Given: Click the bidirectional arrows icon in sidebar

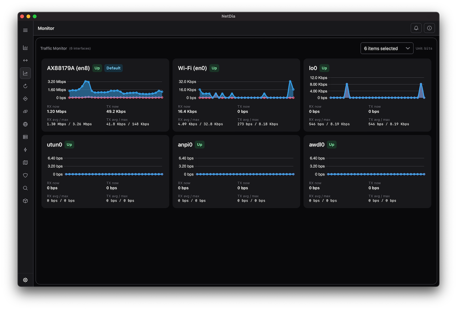Looking at the screenshot, I should (x=25, y=60).
